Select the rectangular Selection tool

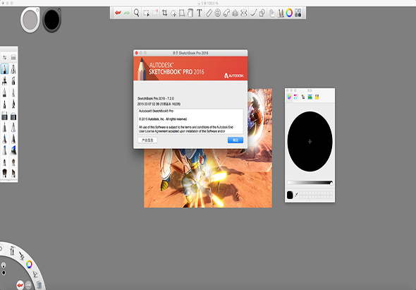tap(146, 13)
